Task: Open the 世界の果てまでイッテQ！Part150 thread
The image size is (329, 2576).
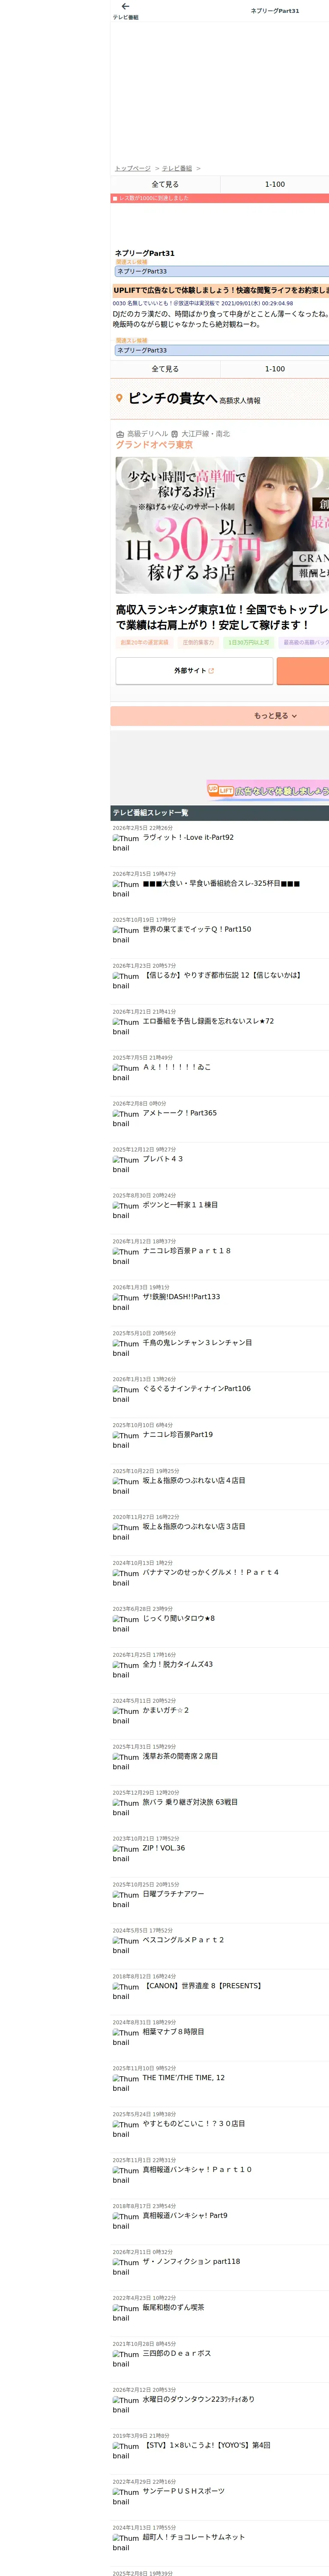Action: (196, 929)
